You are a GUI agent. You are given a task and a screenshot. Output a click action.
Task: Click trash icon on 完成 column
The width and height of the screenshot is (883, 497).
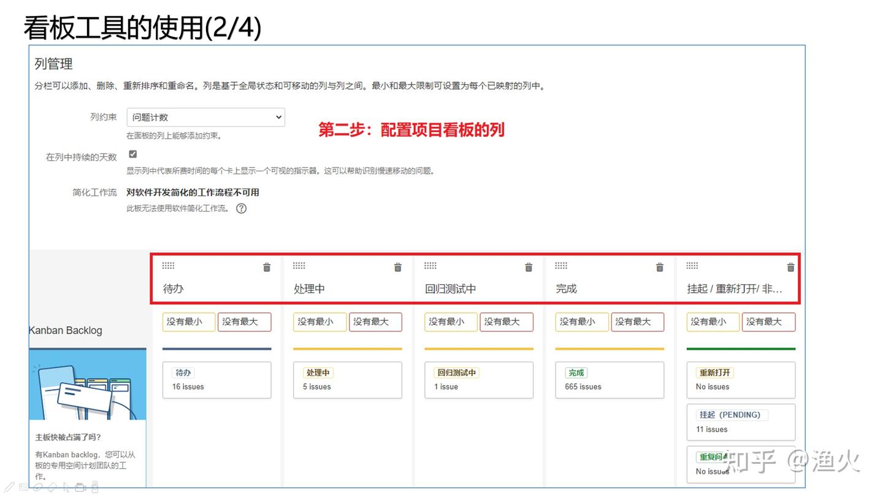[660, 267]
